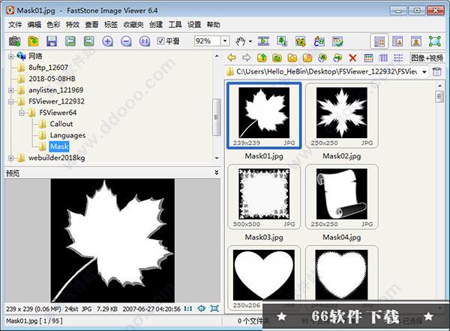Click the thumbnail pane scrollbar thumb
This screenshot has height=331, width=450.
(x=439, y=96)
